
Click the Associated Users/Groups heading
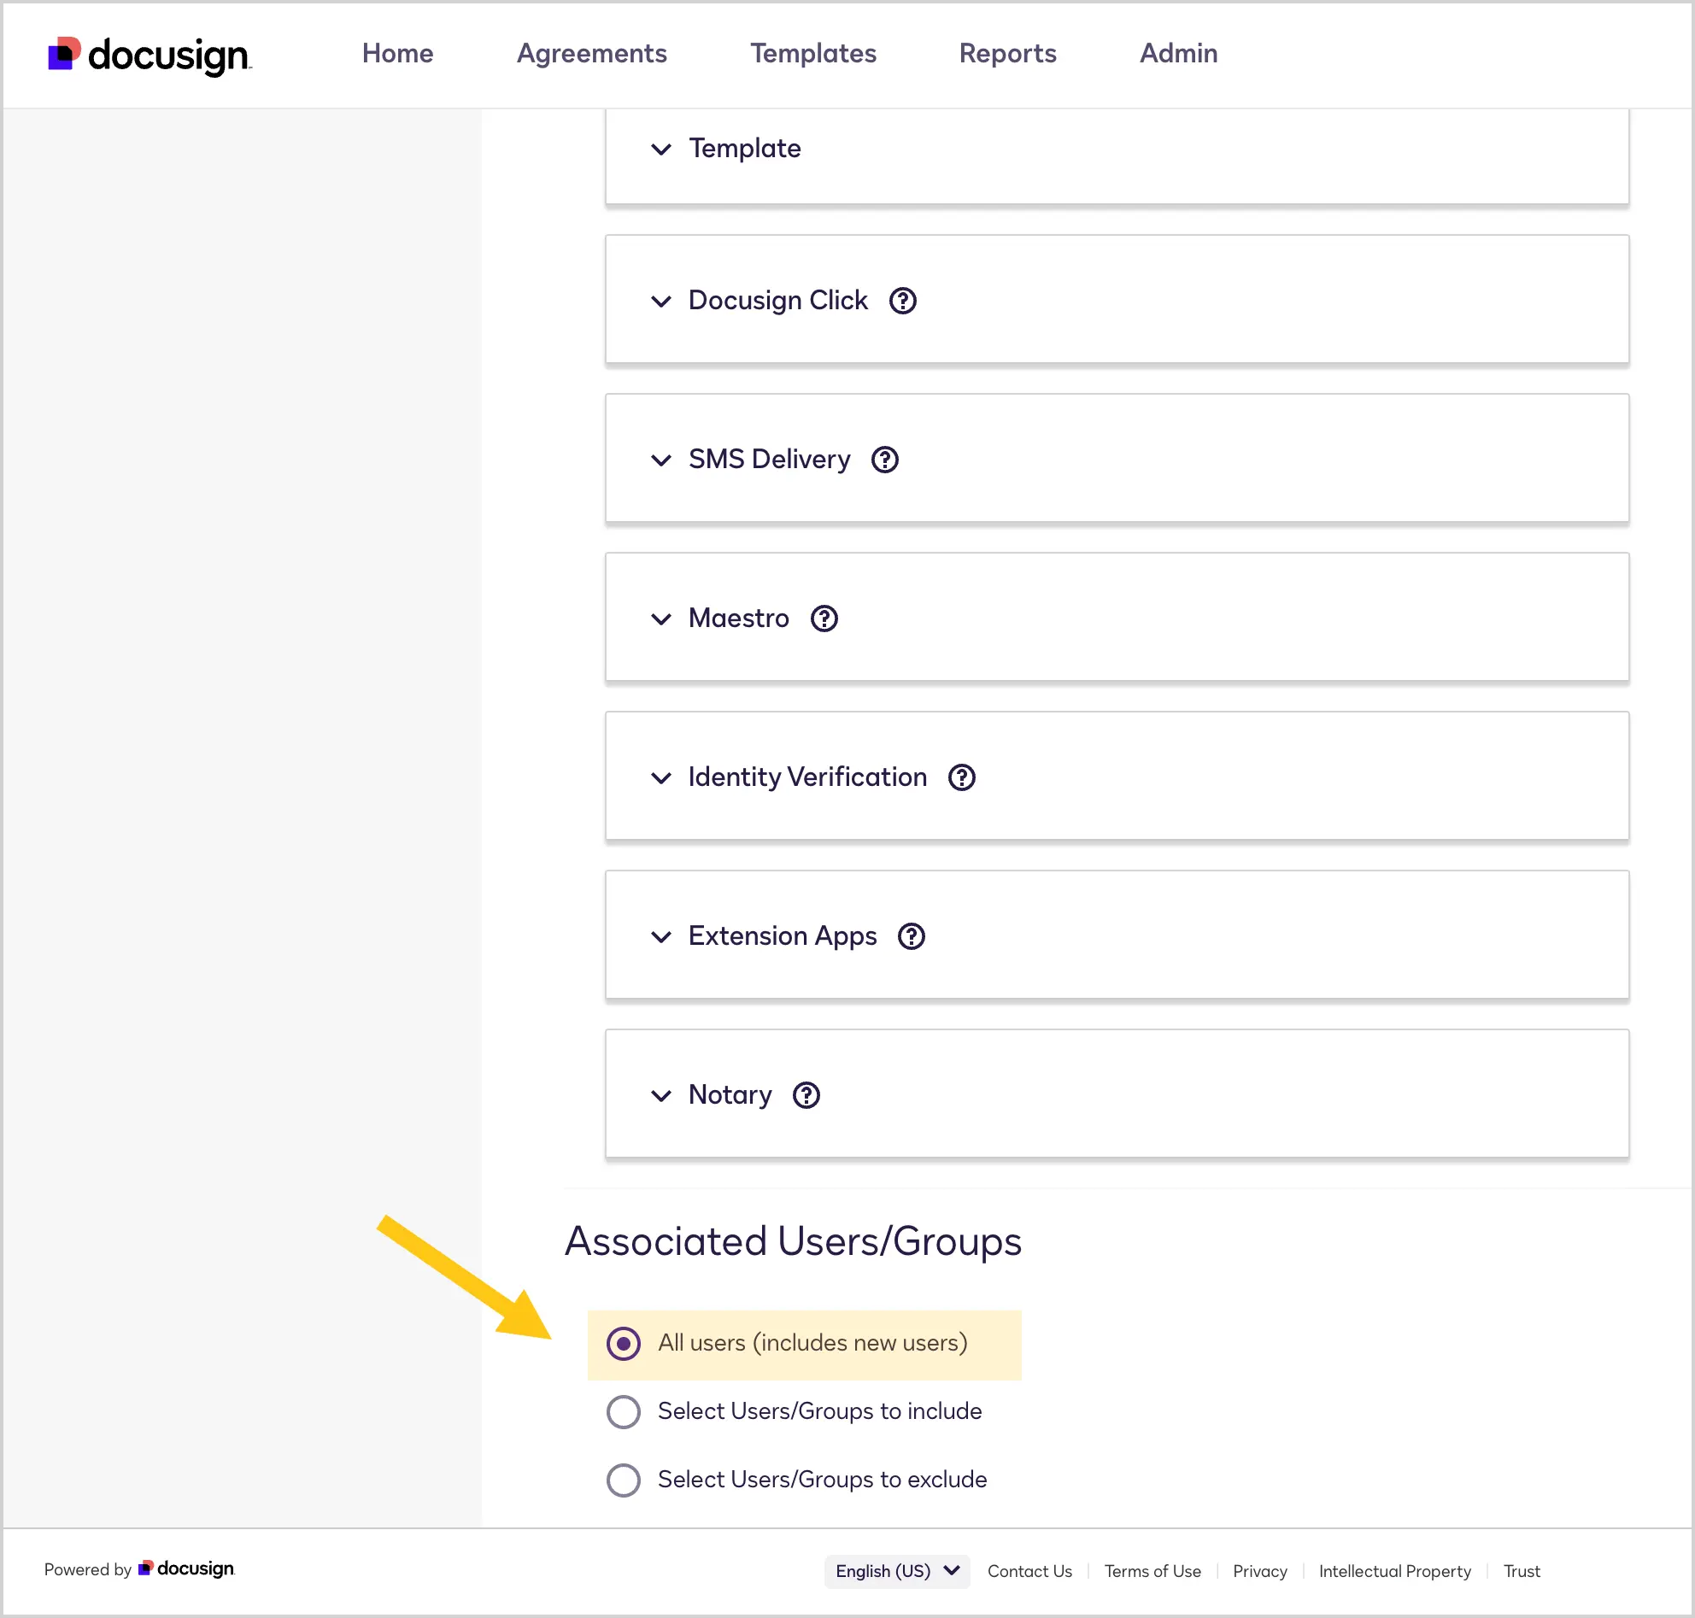[793, 1241]
